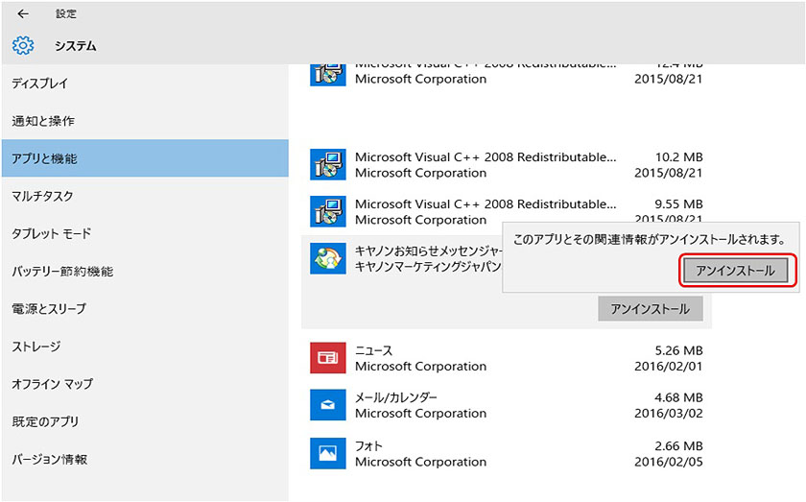Open ストレージ settings page
806x502 pixels.
click(x=36, y=347)
